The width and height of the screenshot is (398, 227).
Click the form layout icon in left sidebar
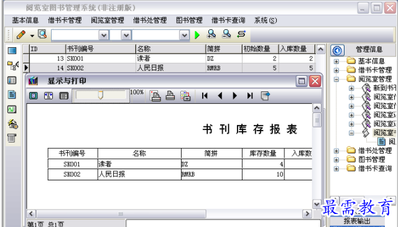coord(12,80)
